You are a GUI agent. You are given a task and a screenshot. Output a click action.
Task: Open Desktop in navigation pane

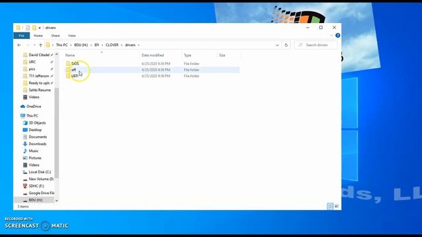(x=35, y=130)
